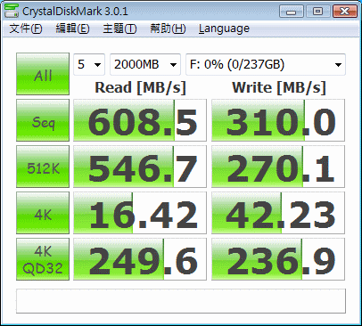Click the 4K QD32 write result 236.9
Screen dimensions: 362x326
278,259
